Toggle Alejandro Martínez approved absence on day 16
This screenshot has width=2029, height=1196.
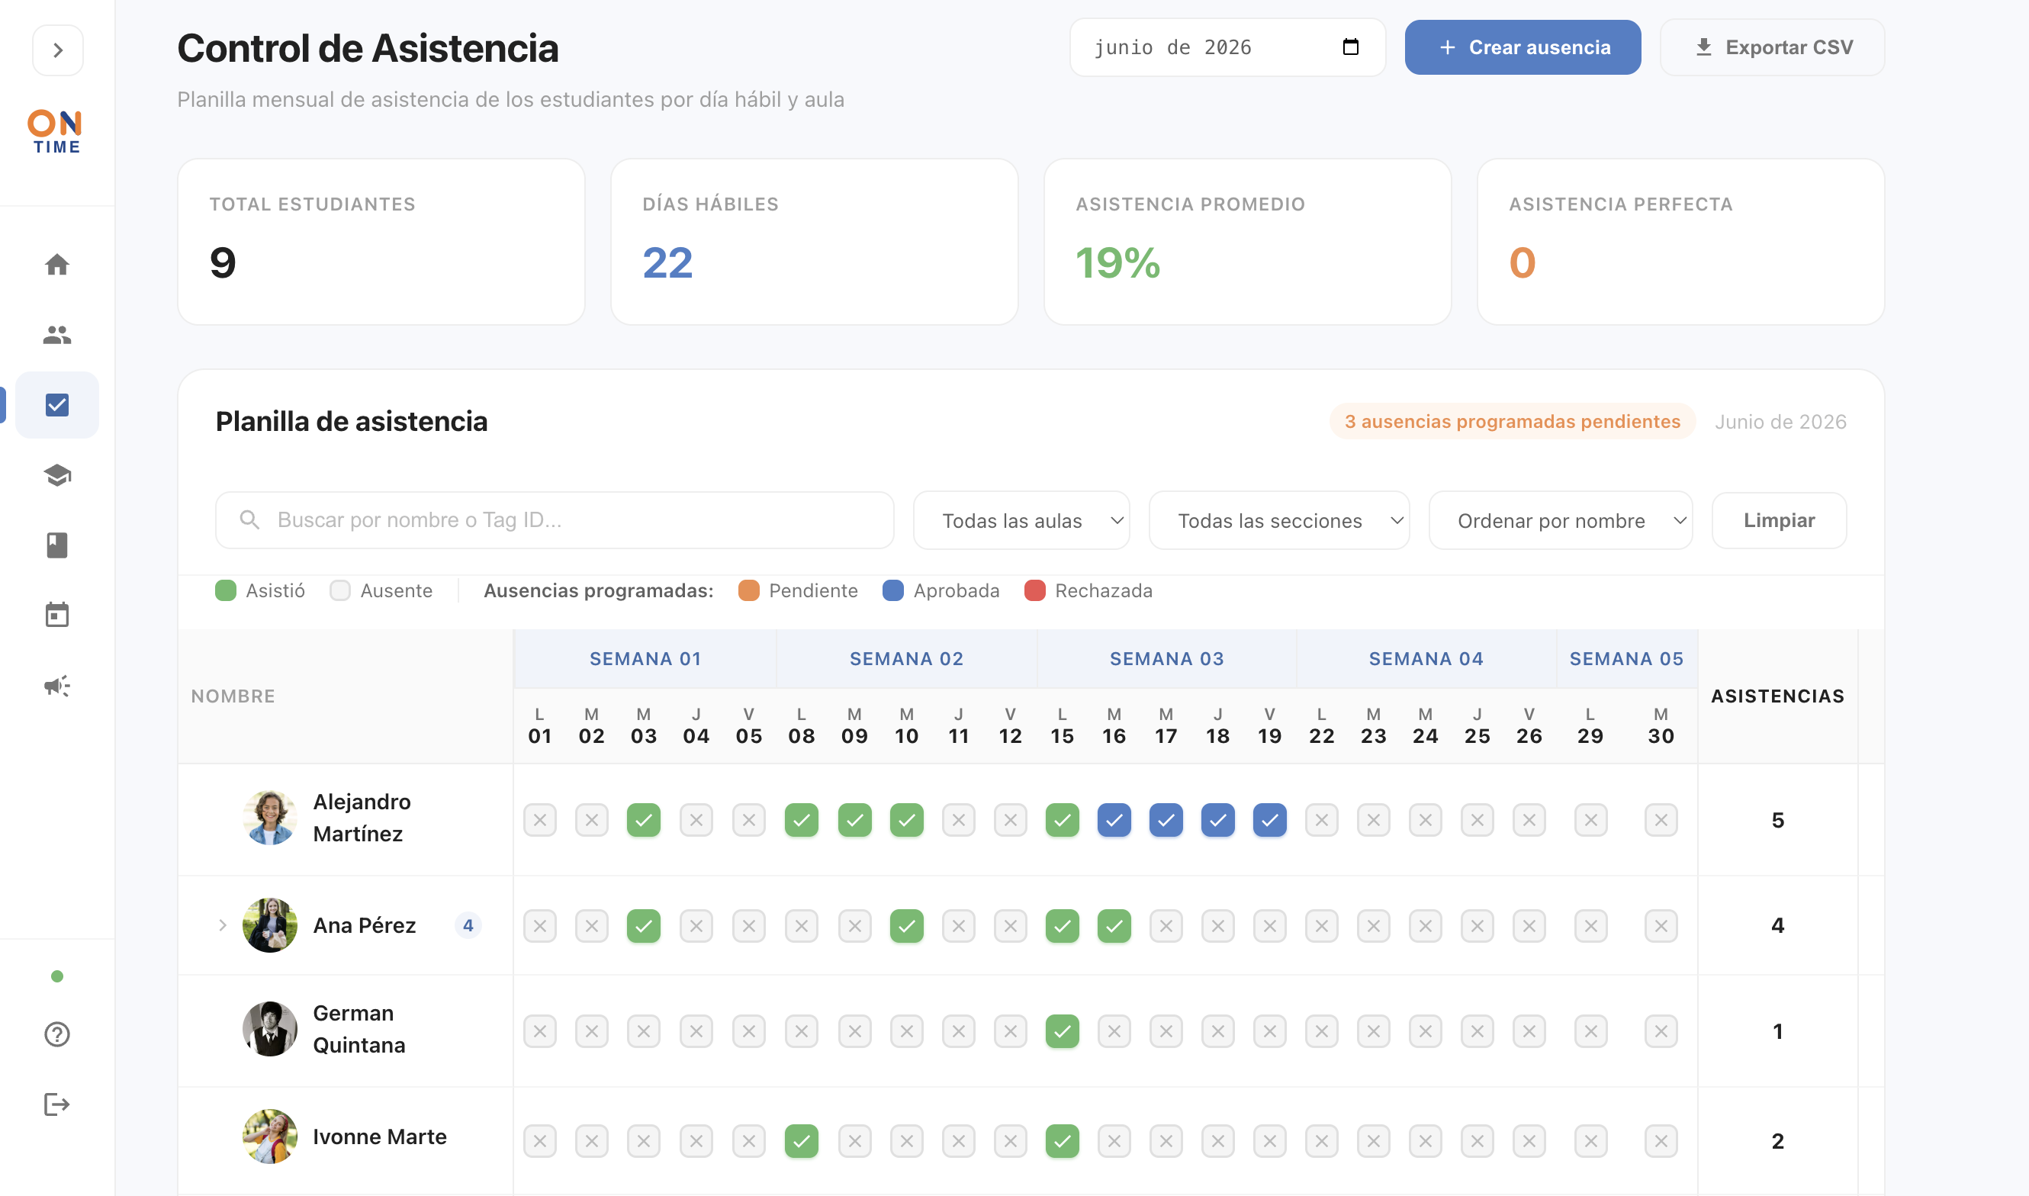pyautogui.click(x=1114, y=821)
